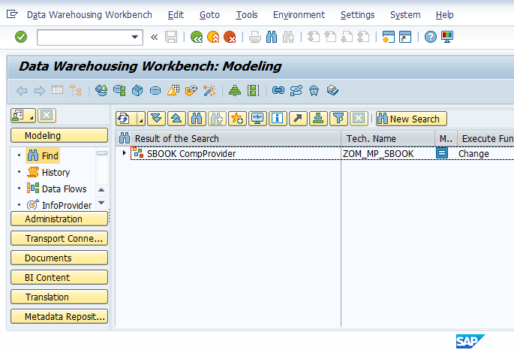
Task: Open the small dropdown next to Refresh
Action: [140, 119]
